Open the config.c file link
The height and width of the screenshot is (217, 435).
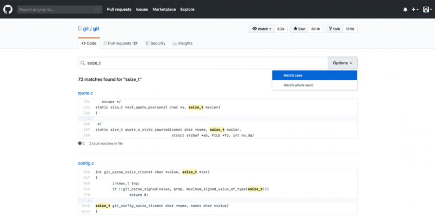coord(86,163)
